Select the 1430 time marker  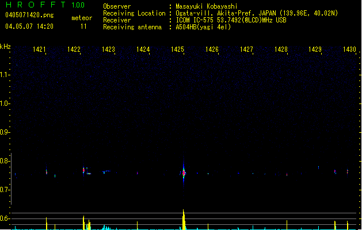coord(350,50)
